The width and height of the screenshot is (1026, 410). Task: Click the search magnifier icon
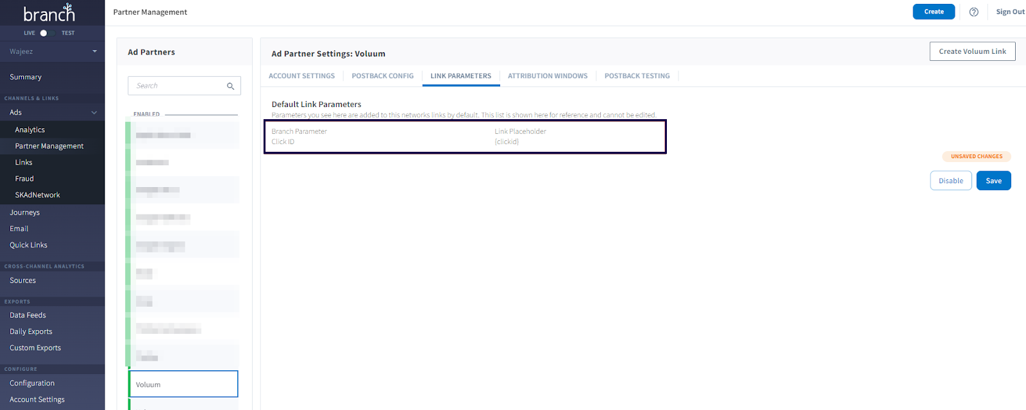tap(230, 86)
